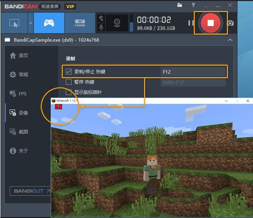
Task: Click the 89.0KB / 230.1GB size readout
Action: tap(156, 28)
